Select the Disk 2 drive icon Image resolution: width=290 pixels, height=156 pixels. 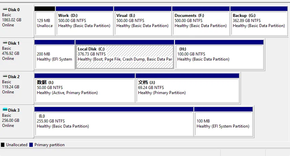pyautogui.click(x=5, y=76)
